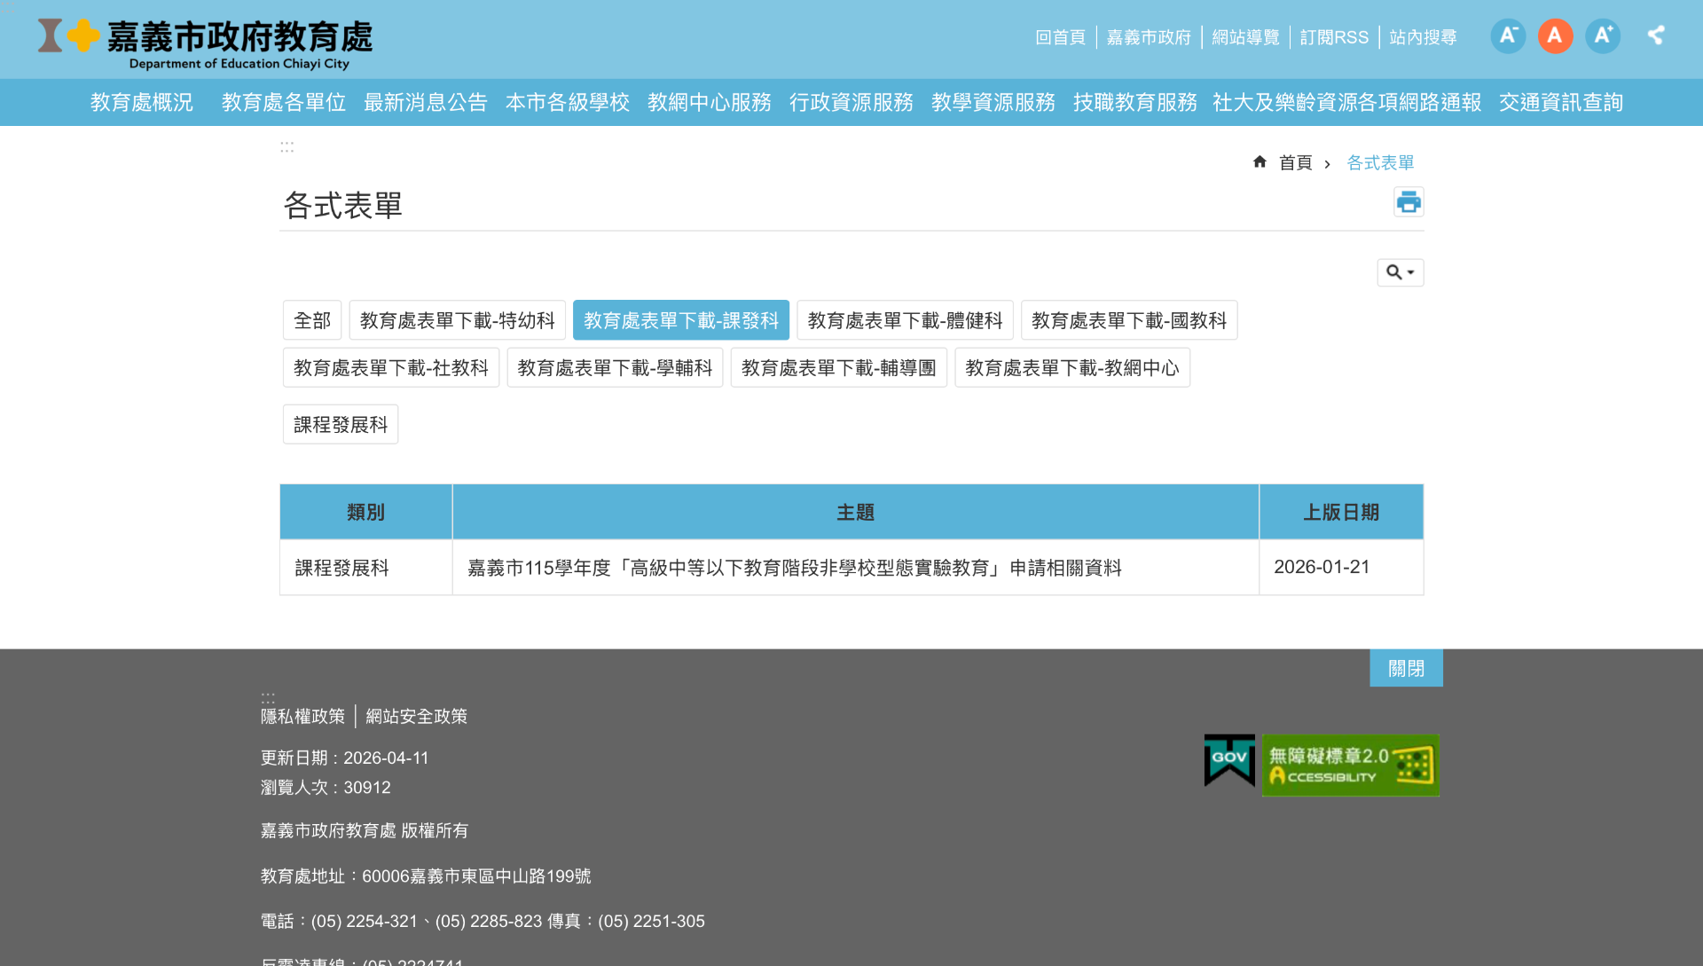Decrease font size with the small A icon

coord(1508,35)
